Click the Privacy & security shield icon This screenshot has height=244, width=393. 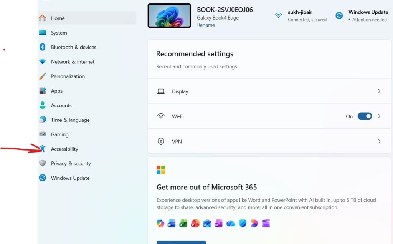(x=43, y=163)
